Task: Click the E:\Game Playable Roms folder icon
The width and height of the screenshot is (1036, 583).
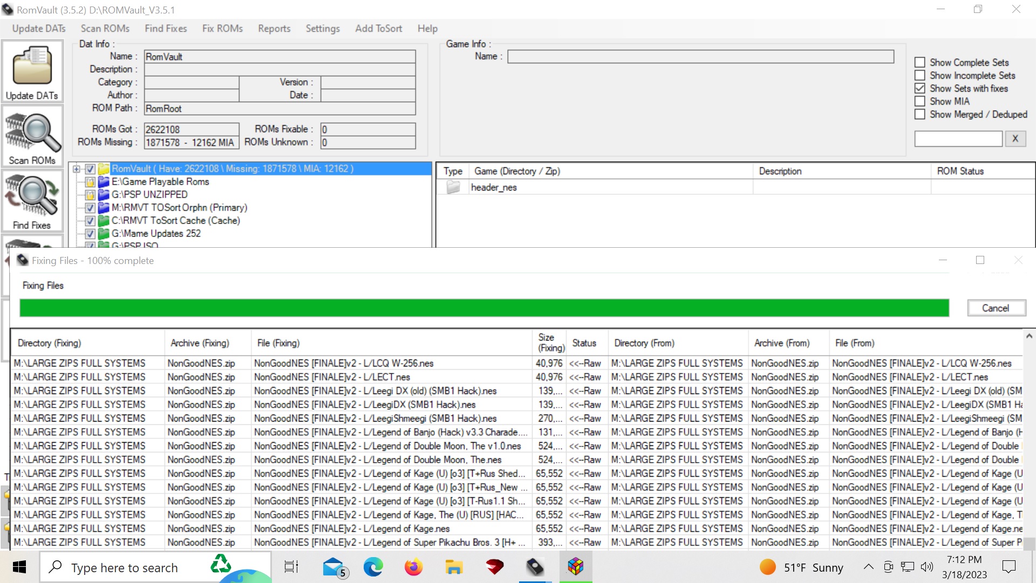Action: [x=104, y=182]
